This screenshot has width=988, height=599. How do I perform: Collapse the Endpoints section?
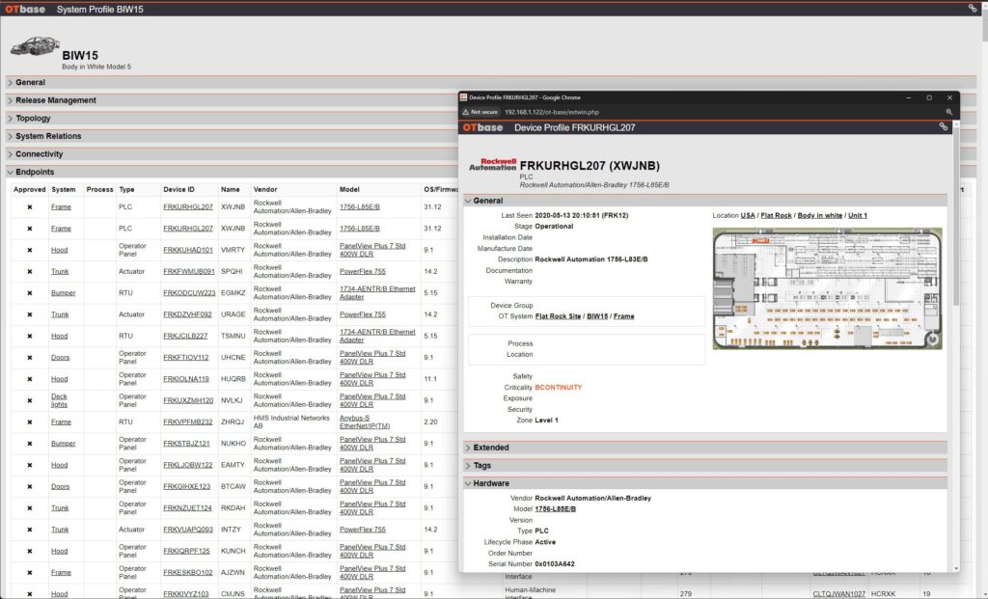[x=35, y=173]
